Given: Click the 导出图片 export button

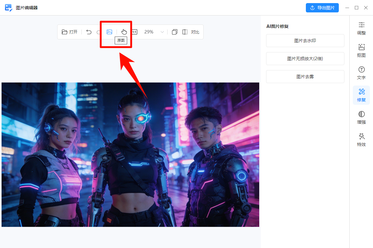Looking at the screenshot, I should point(322,7).
